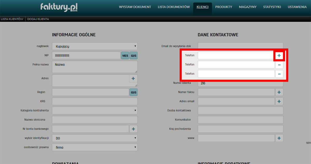The image size is (311, 164).
Task: Click the faktury.pl logo
Action: point(59,7)
